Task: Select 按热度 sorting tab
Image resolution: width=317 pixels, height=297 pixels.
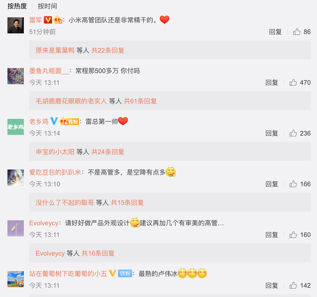Action: (17, 6)
